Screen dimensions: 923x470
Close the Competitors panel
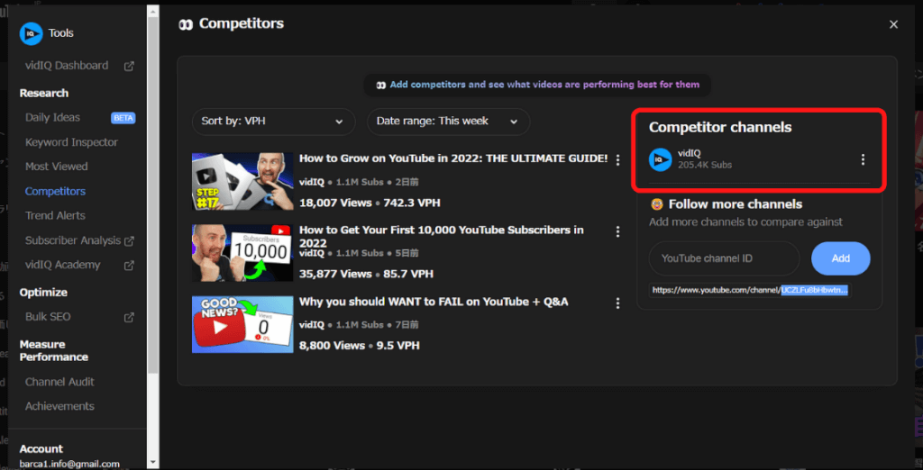893,24
